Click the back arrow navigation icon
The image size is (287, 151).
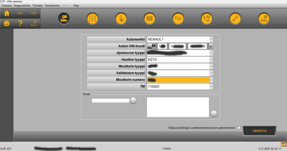(x=20, y=13)
